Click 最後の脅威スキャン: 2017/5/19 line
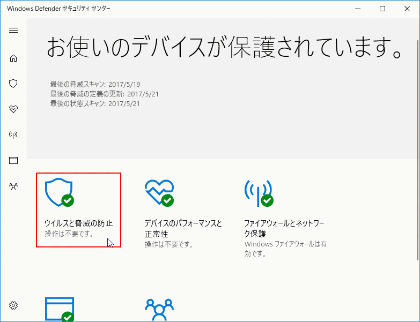The width and height of the screenshot is (420, 322). point(95,85)
